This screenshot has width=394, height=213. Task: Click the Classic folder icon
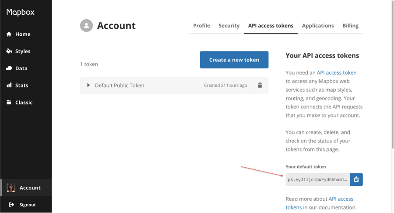(x=9, y=103)
